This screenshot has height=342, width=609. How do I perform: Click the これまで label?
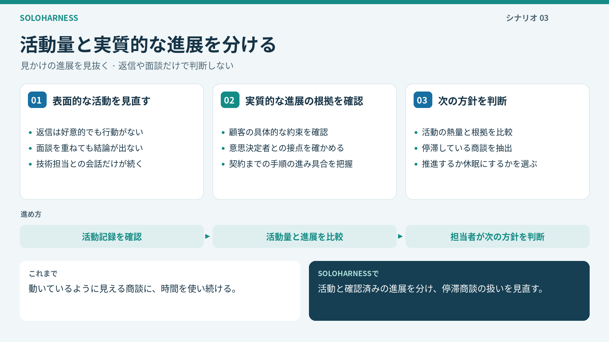coord(43,273)
